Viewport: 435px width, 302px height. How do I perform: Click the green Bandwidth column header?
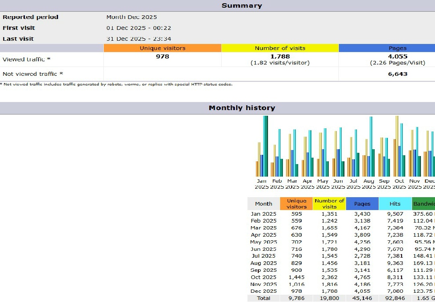pyautogui.click(x=423, y=204)
